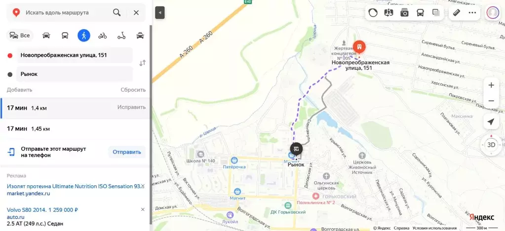
Task: Swap origin and destination arrows
Action: [142, 64]
